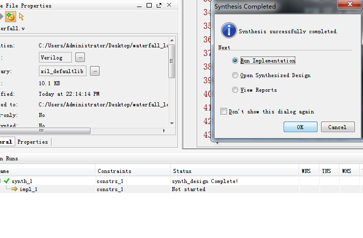363x238 pixels.
Task: Open the browse button next to Verilog type
Action: (80, 57)
